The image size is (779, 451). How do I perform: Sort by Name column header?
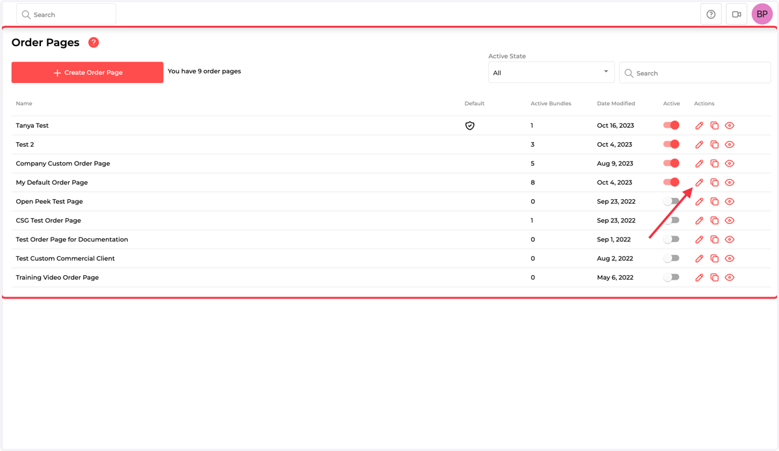[x=24, y=104]
